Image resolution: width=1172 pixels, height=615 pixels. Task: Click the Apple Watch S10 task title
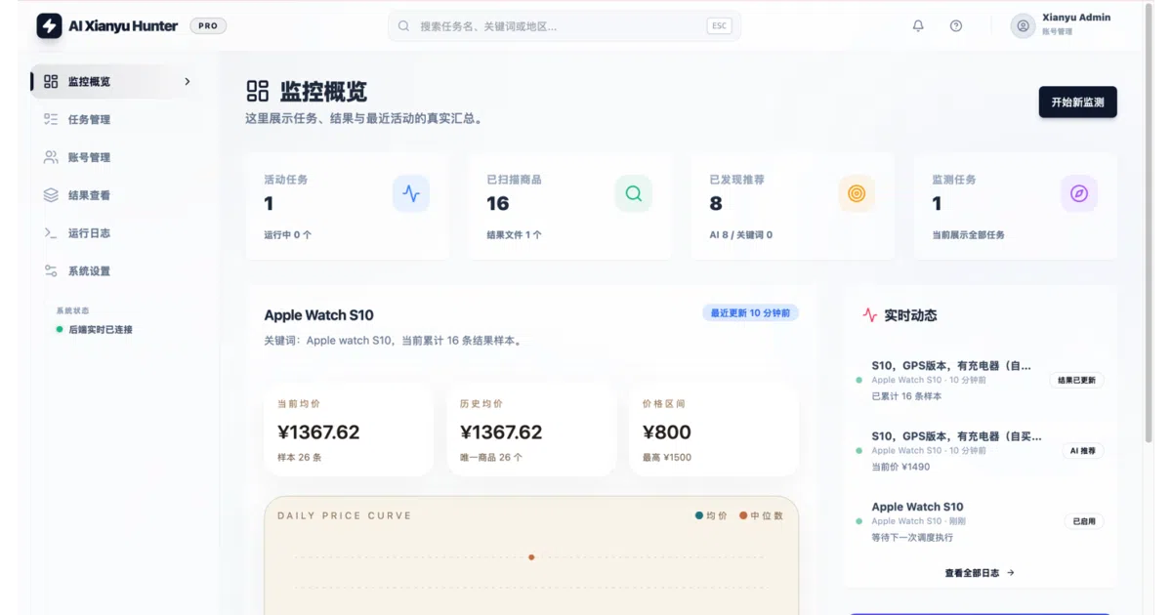point(318,315)
